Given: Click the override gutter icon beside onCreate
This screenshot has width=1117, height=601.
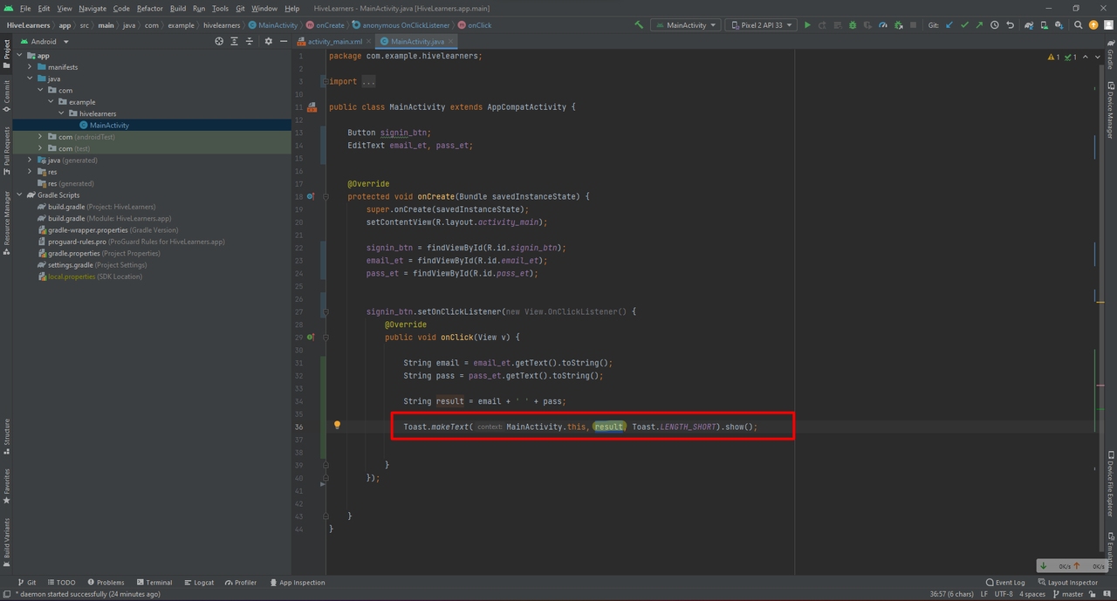Looking at the screenshot, I should [x=311, y=196].
